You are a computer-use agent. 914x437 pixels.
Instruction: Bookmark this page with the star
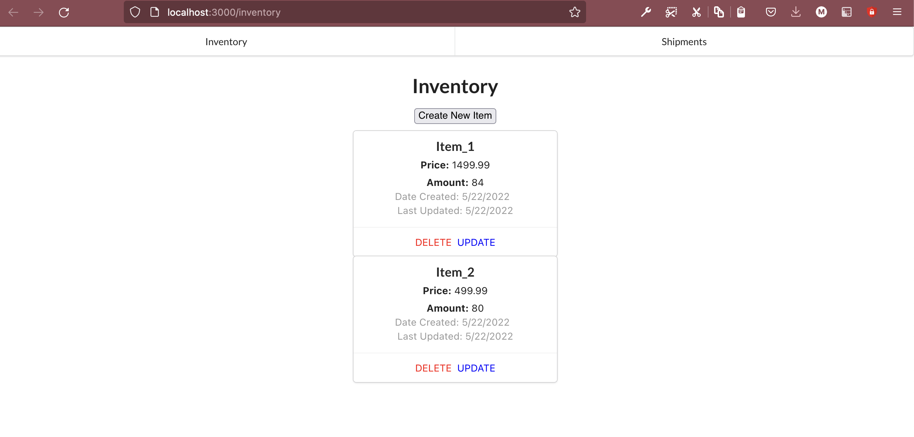pyautogui.click(x=574, y=12)
